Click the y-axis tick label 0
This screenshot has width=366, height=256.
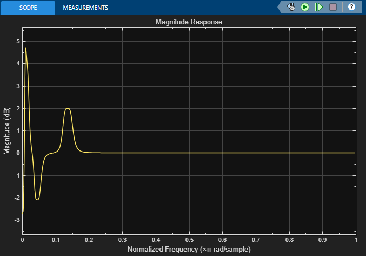[x=18, y=153]
